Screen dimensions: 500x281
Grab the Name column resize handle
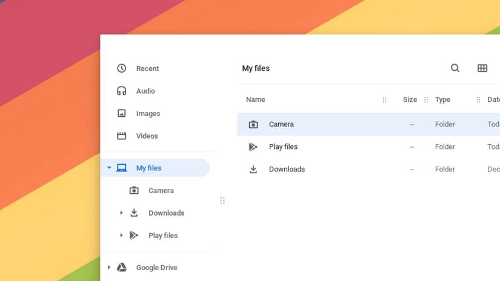384,100
